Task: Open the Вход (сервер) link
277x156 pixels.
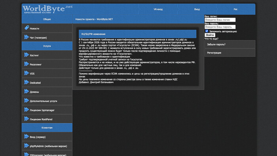Action: 47,137
